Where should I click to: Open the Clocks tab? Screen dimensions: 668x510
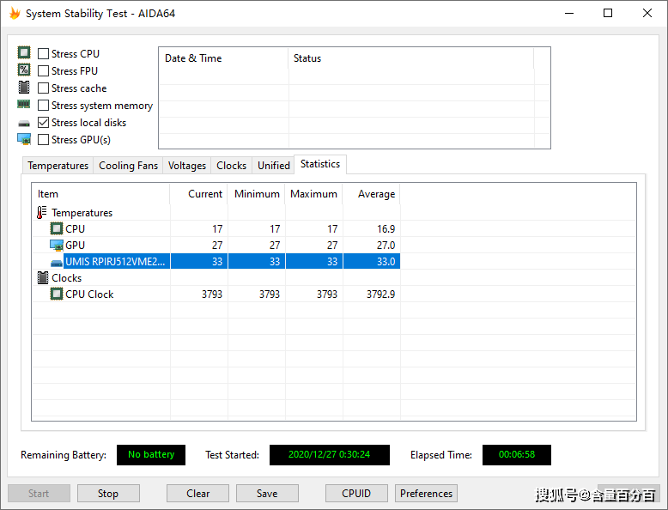tap(231, 166)
